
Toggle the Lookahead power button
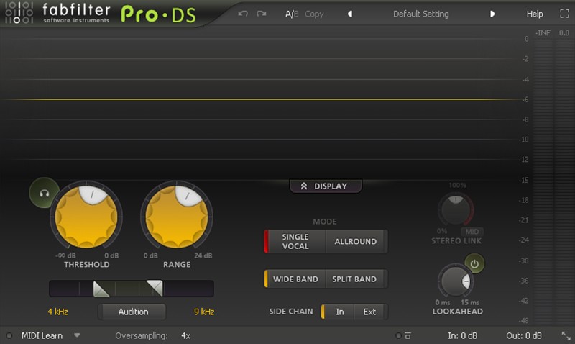pos(474,263)
